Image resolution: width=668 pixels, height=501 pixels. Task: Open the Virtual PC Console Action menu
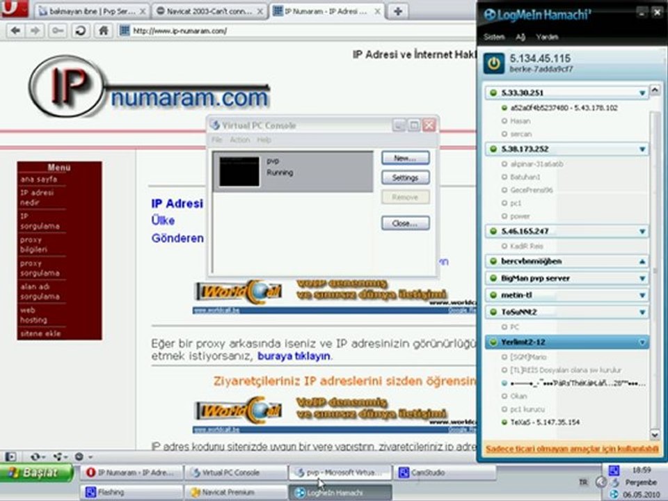click(x=240, y=140)
